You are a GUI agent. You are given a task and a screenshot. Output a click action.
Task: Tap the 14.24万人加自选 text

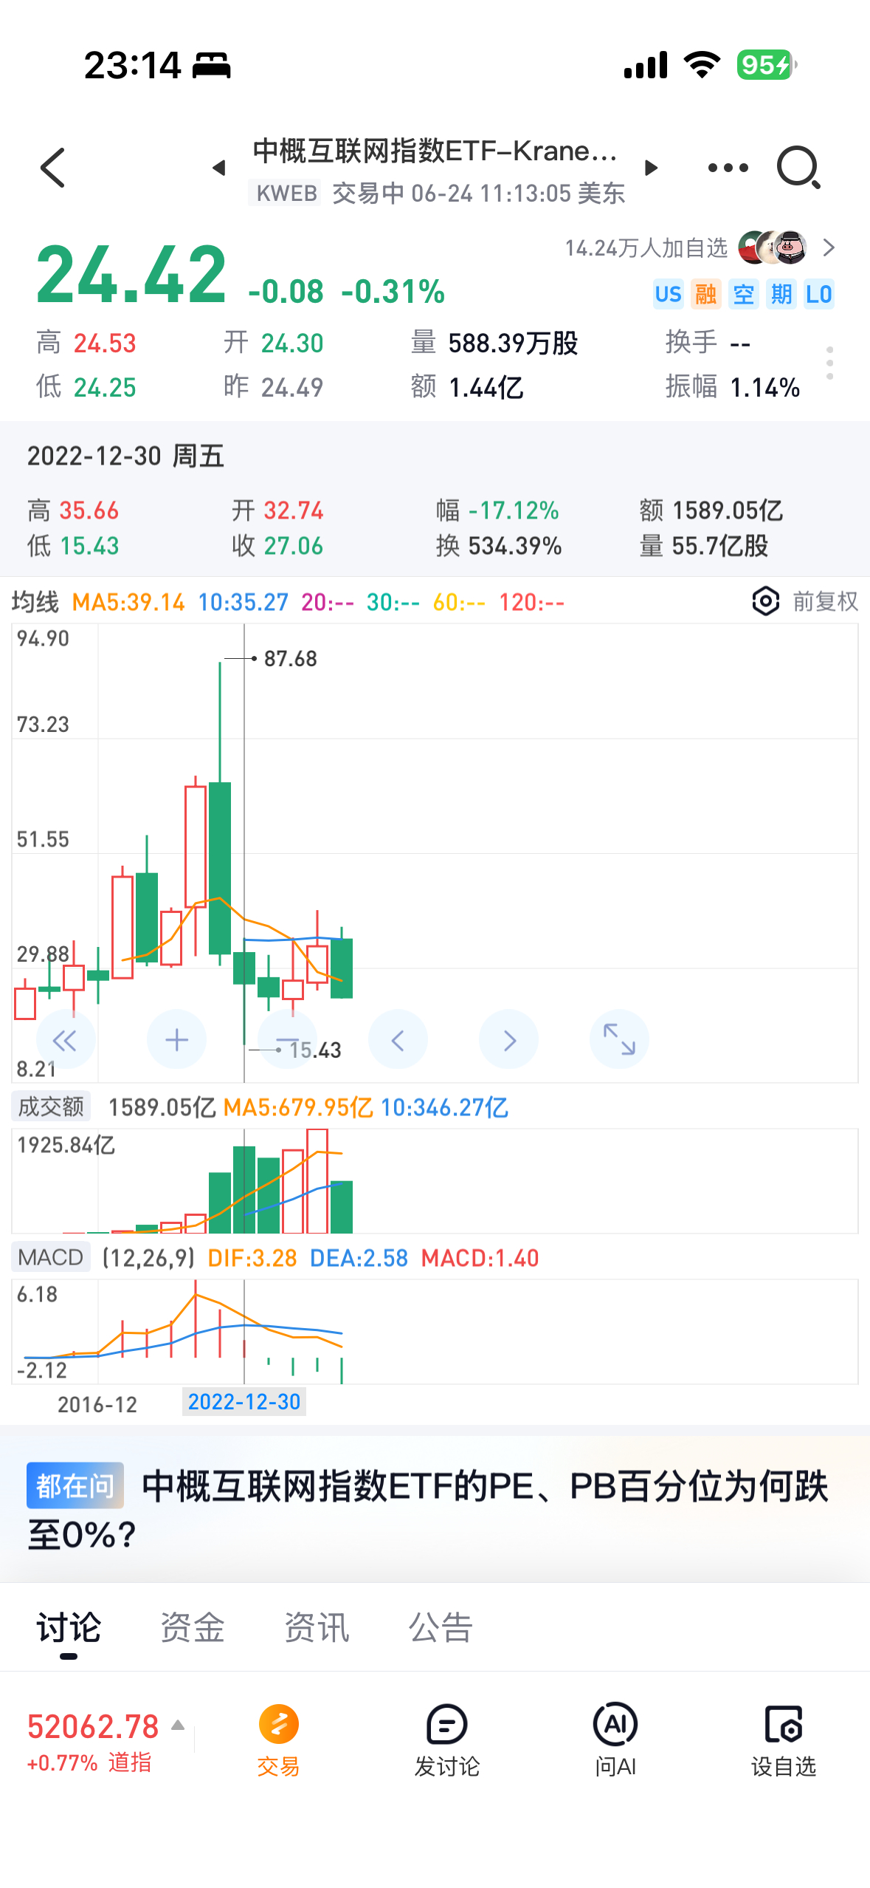[646, 248]
